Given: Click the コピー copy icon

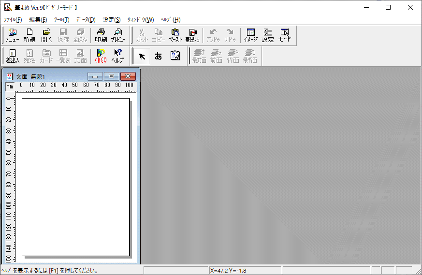Looking at the screenshot, I should click(158, 35).
